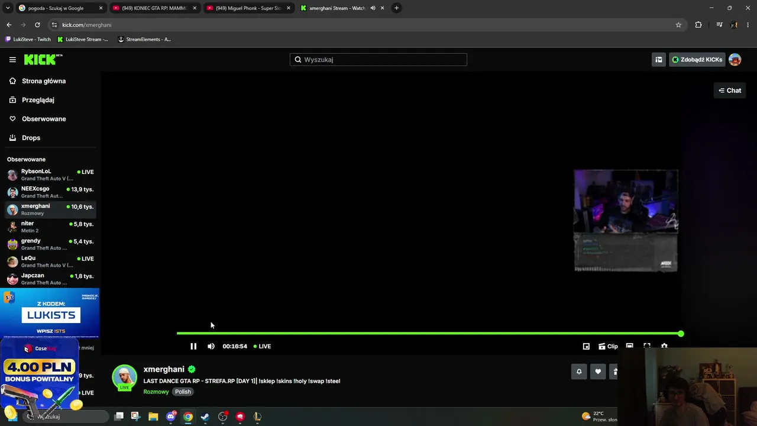Image resolution: width=757 pixels, height=426 pixels.
Task: Open the Przeglądaj page
Action: 38,100
